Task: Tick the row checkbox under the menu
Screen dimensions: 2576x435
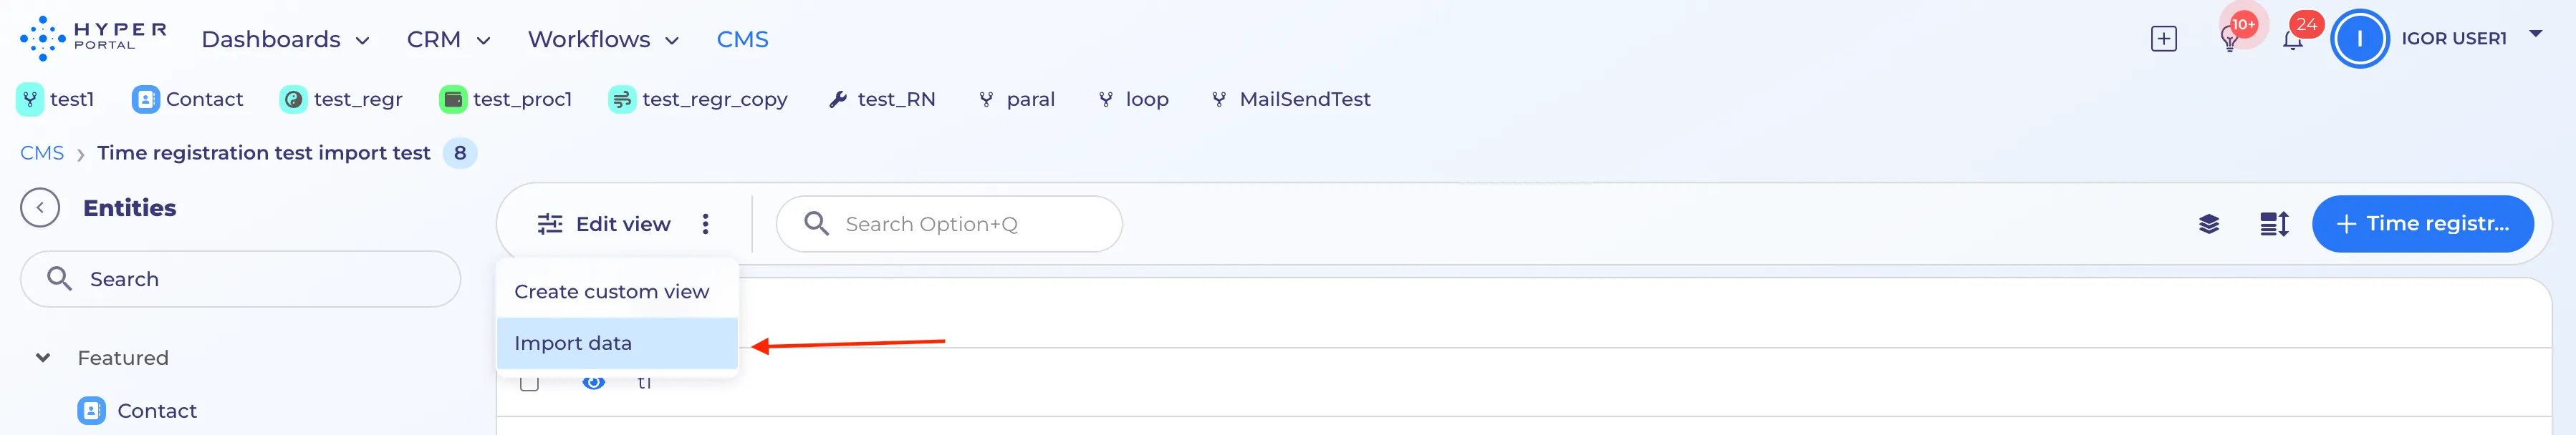Action: tap(530, 383)
